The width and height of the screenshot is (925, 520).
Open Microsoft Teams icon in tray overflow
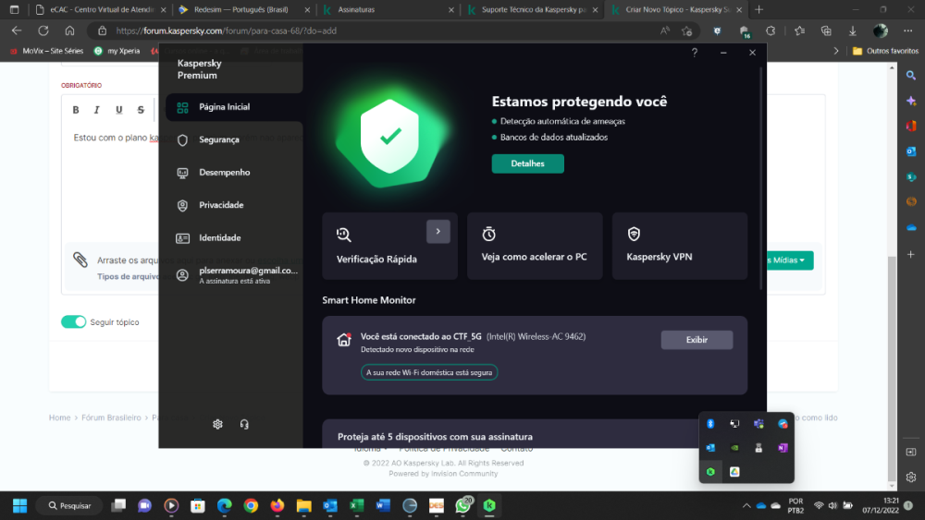758,423
